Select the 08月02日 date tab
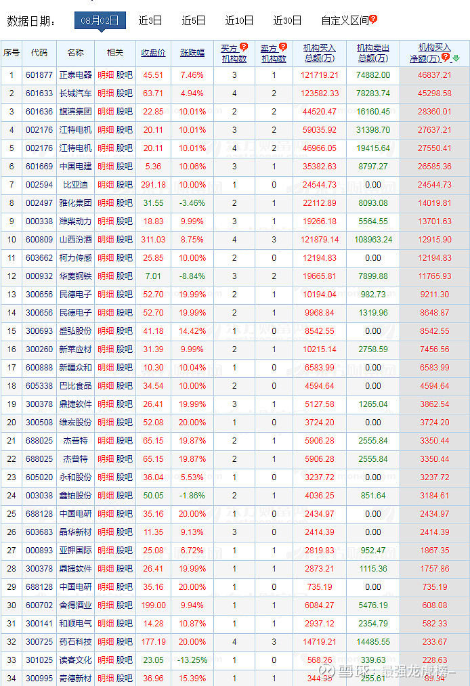The image size is (470, 686). point(100,20)
